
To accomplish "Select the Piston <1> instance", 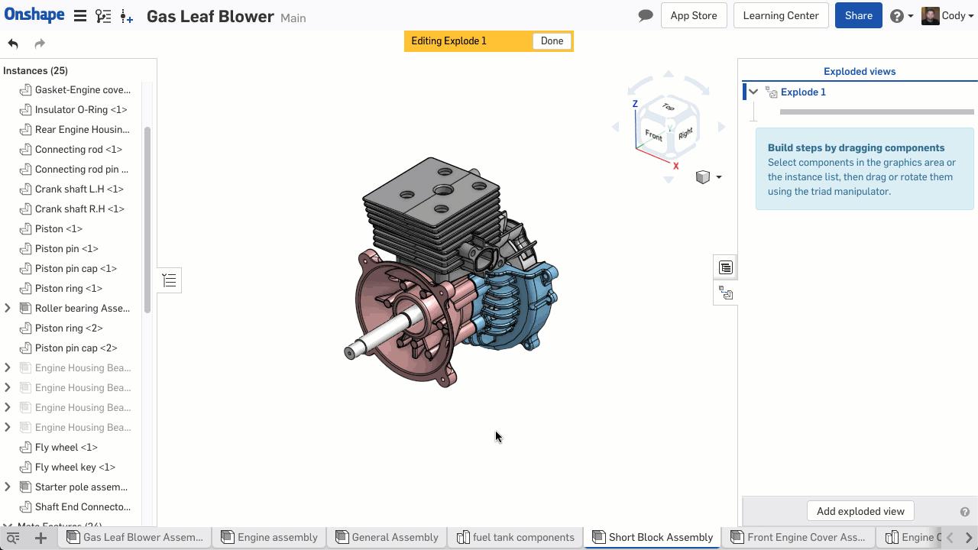I will [59, 228].
